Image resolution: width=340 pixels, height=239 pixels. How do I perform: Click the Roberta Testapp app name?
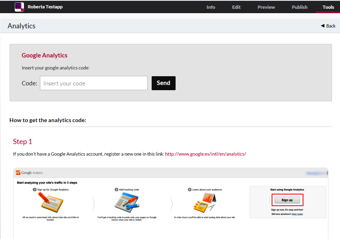tap(45, 7)
